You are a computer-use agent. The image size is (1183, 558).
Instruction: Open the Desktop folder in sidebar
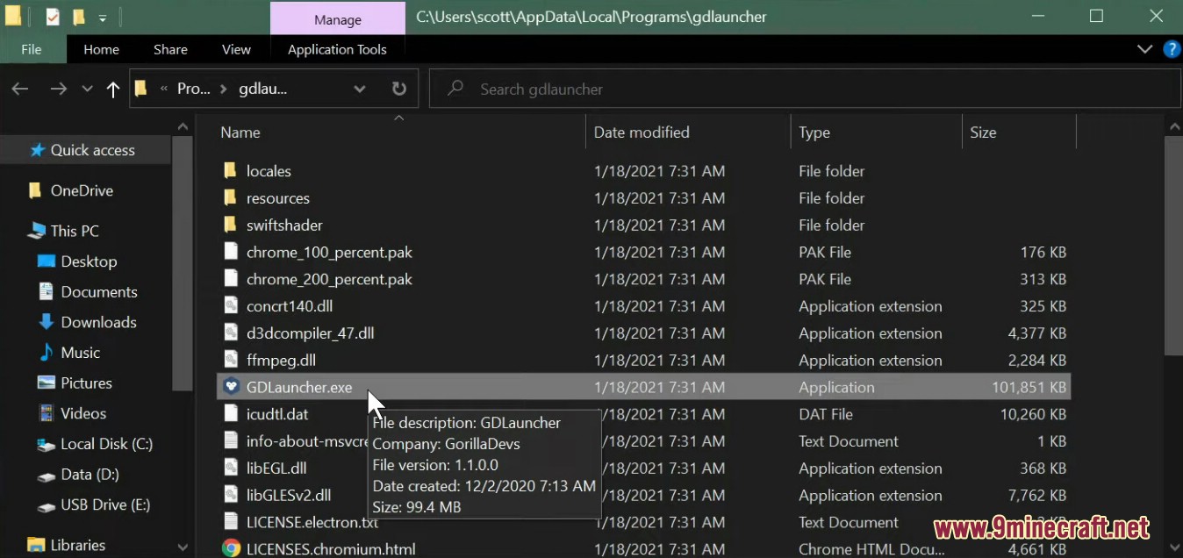[x=89, y=261]
